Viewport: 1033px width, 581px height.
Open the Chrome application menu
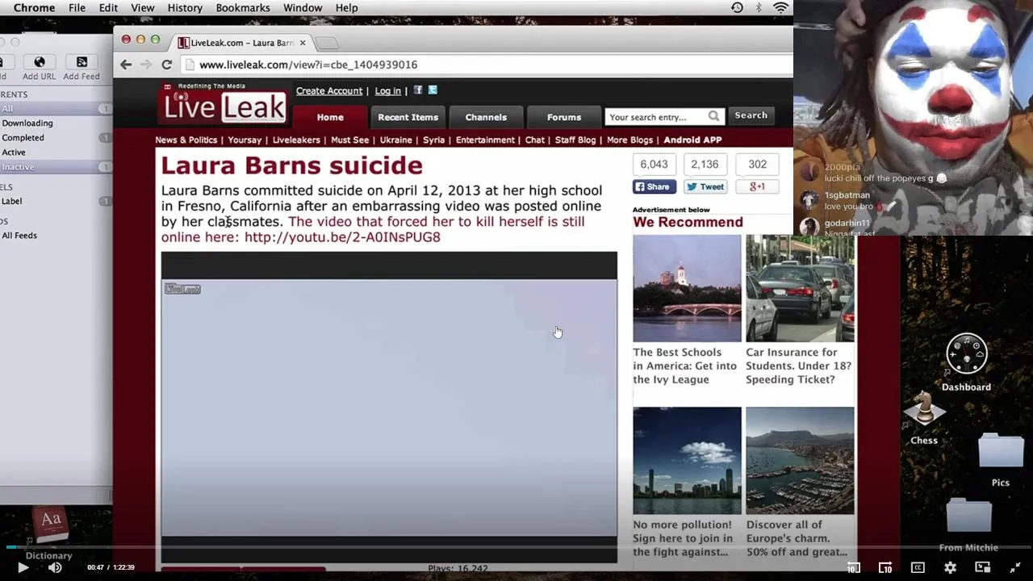(x=34, y=8)
